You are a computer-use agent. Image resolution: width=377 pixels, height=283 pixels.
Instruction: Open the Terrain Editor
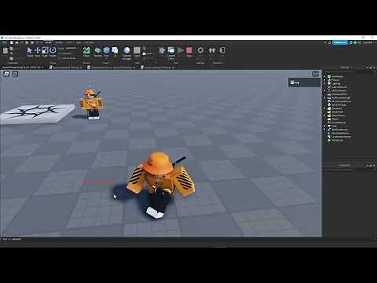[x=86, y=51]
